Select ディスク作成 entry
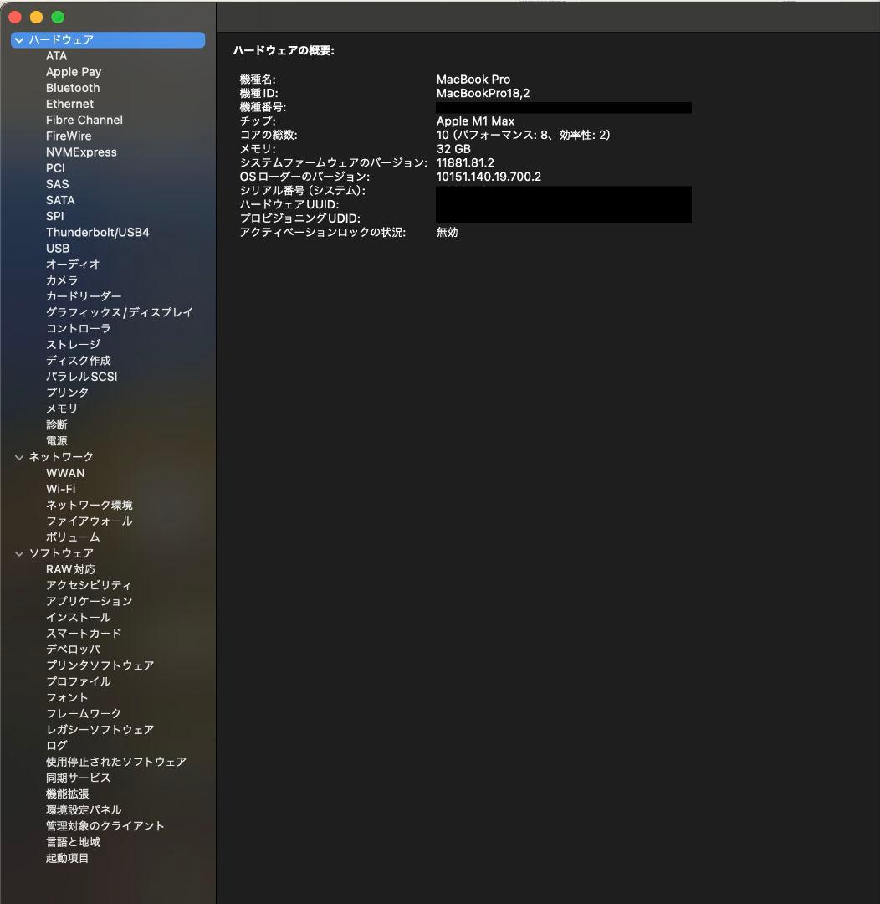The image size is (880, 904). 79,360
